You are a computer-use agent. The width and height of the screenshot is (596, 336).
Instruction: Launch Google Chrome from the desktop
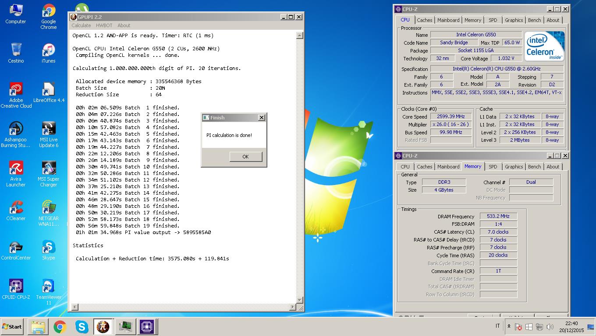pos(49,17)
